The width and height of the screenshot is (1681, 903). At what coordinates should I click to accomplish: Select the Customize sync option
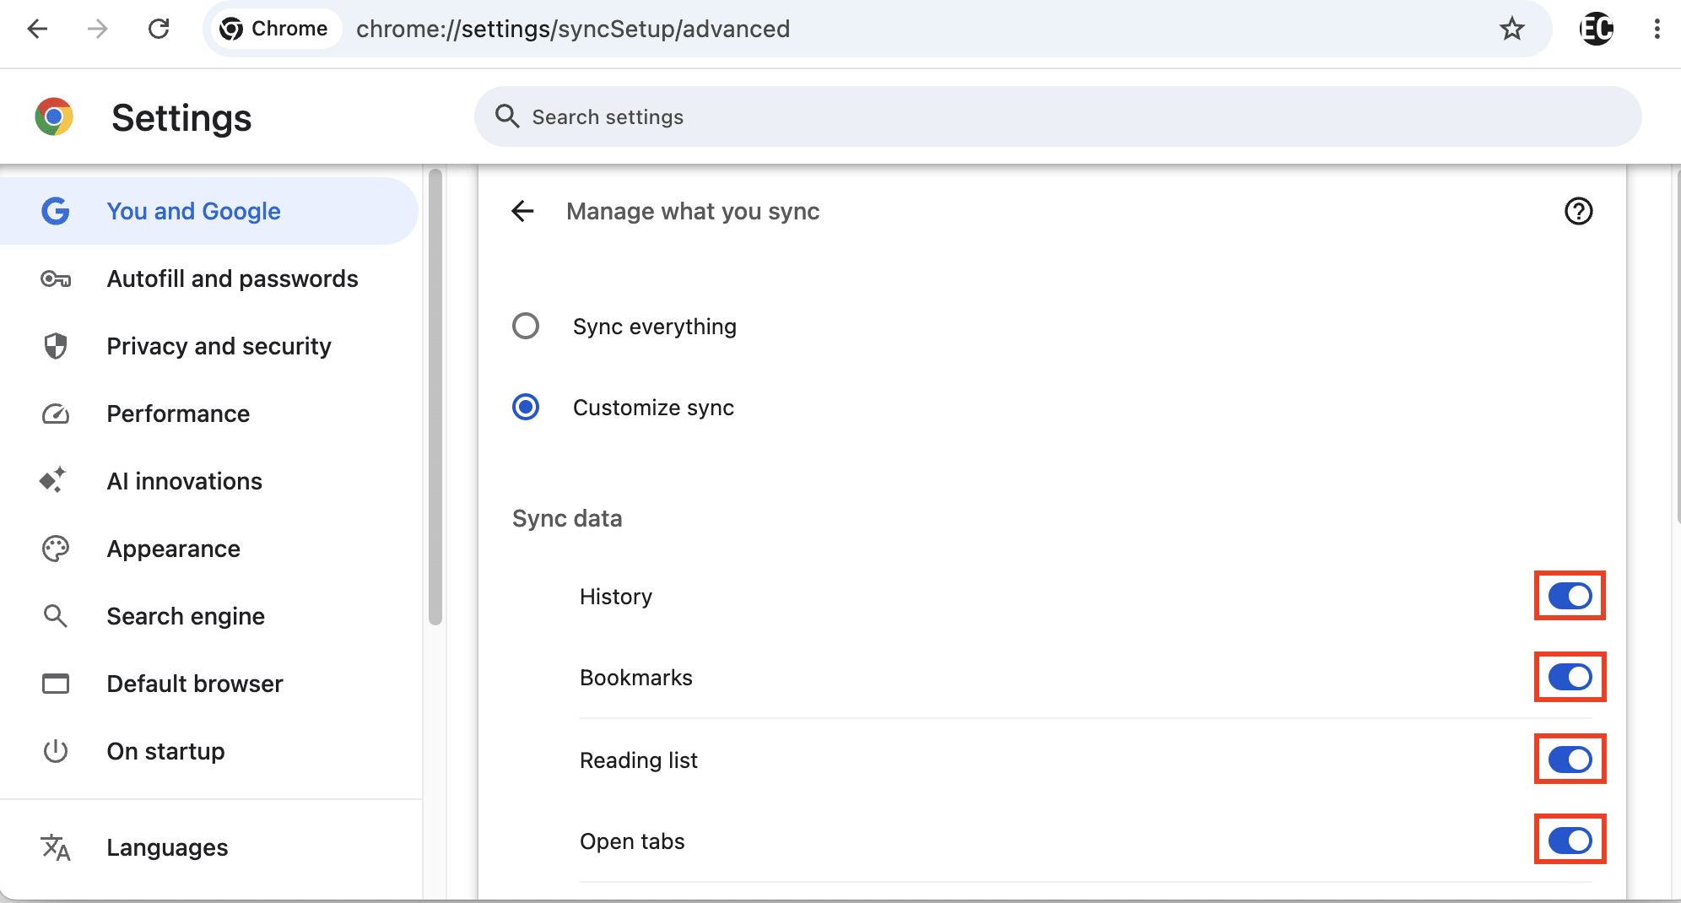526,407
